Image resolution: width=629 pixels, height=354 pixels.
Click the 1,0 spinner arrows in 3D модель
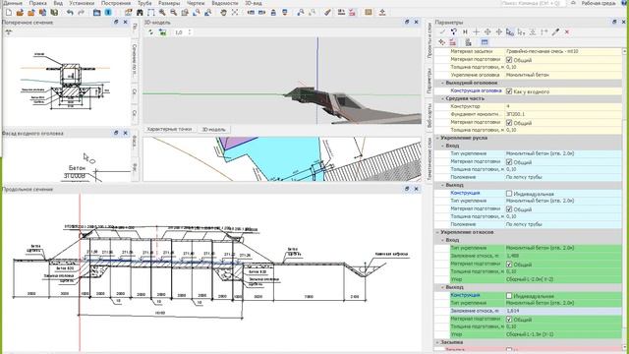click(x=190, y=32)
